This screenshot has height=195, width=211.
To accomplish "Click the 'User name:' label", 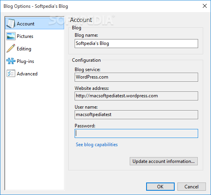I will [86, 107].
